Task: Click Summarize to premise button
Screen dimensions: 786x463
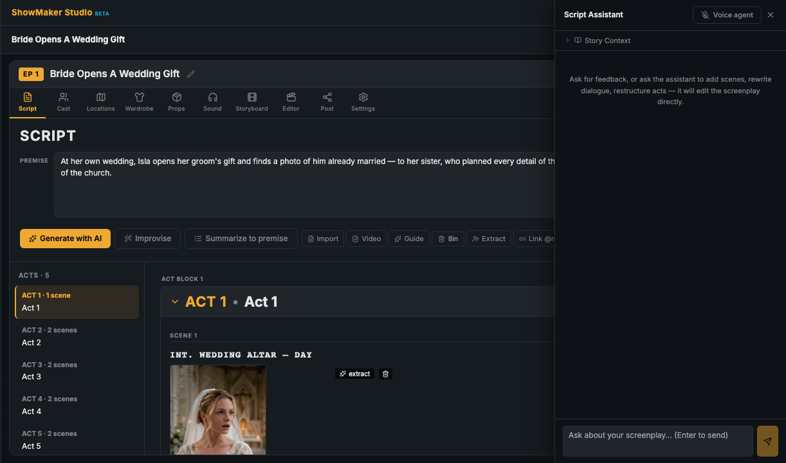Action: [x=241, y=239]
